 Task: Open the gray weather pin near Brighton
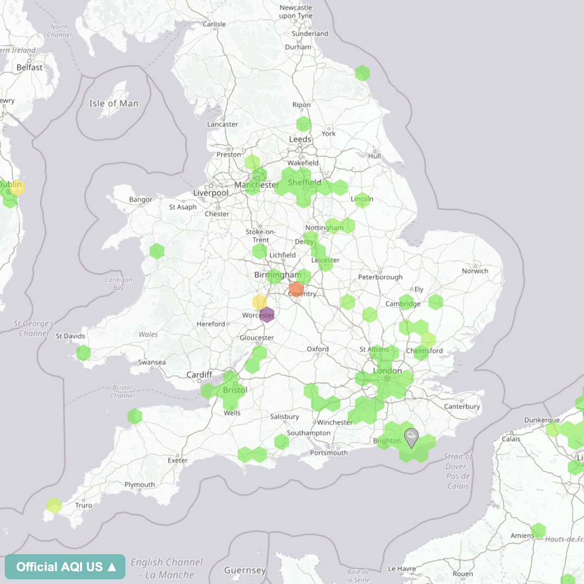tap(412, 436)
